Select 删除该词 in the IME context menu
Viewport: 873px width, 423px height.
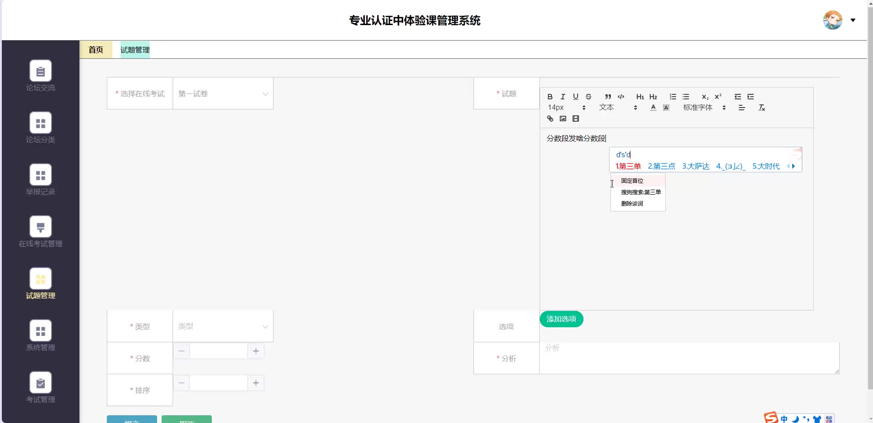tap(632, 204)
